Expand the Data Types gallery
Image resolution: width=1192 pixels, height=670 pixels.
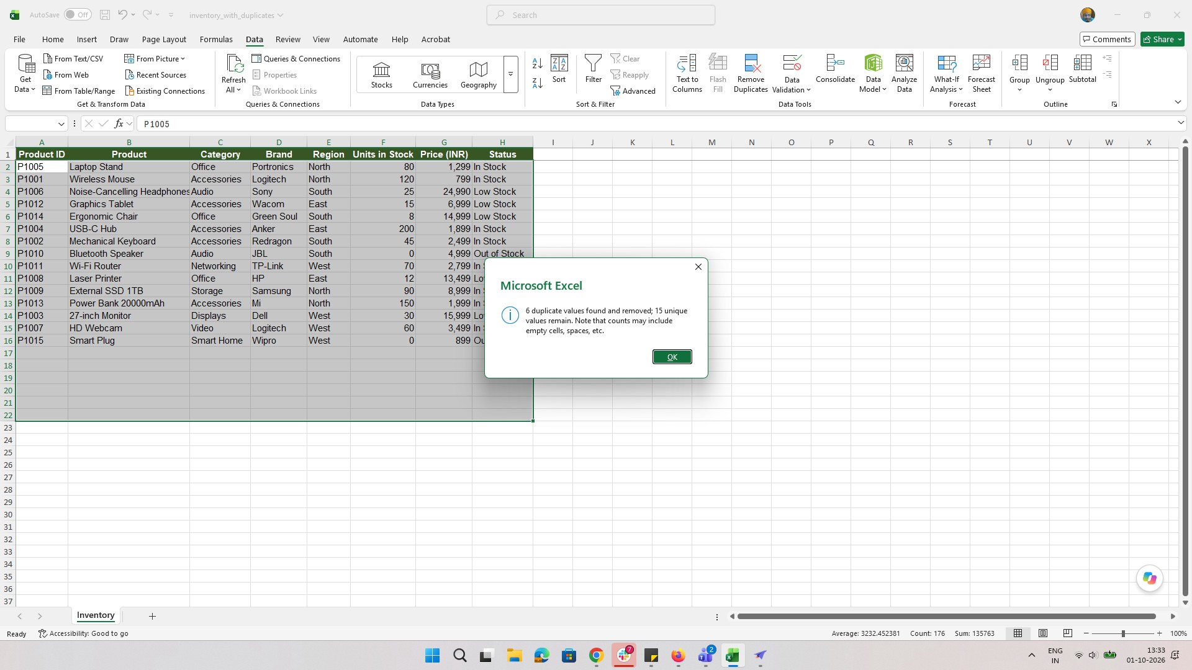510,74
